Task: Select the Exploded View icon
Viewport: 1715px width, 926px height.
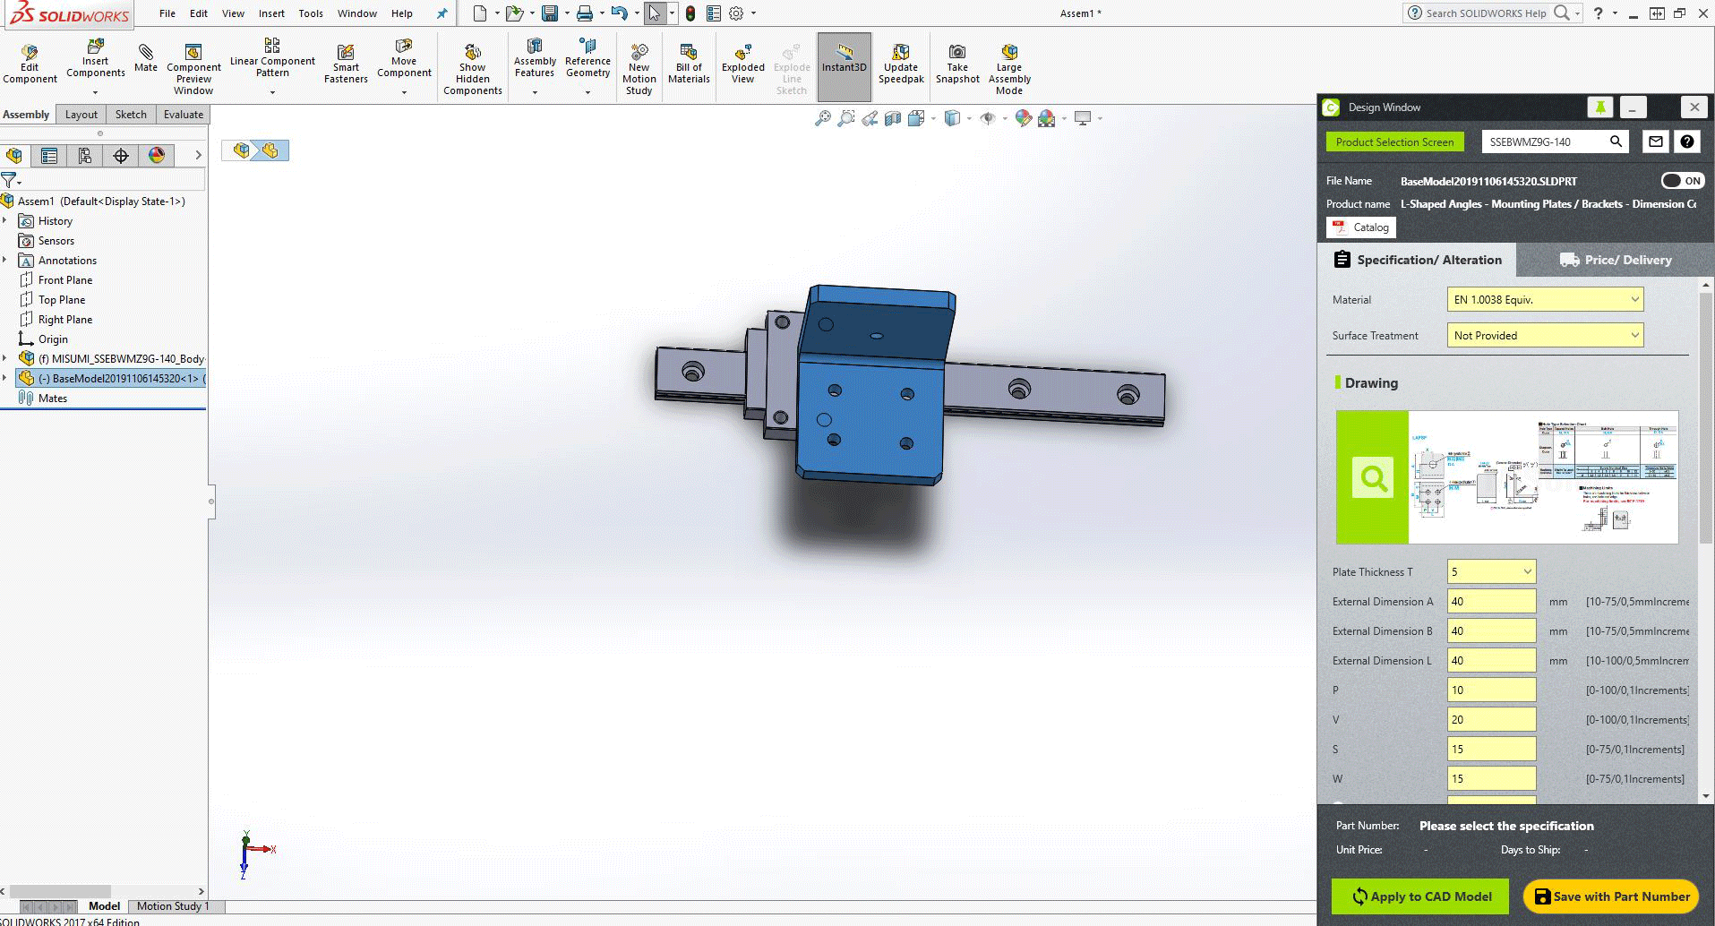Action: 742,52
